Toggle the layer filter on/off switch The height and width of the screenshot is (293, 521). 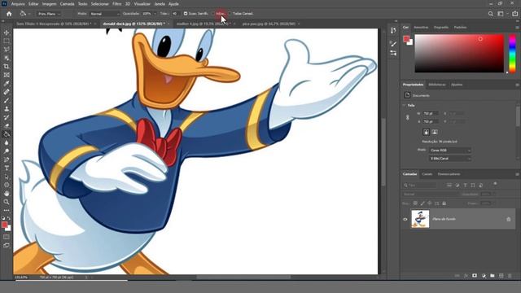(x=495, y=184)
